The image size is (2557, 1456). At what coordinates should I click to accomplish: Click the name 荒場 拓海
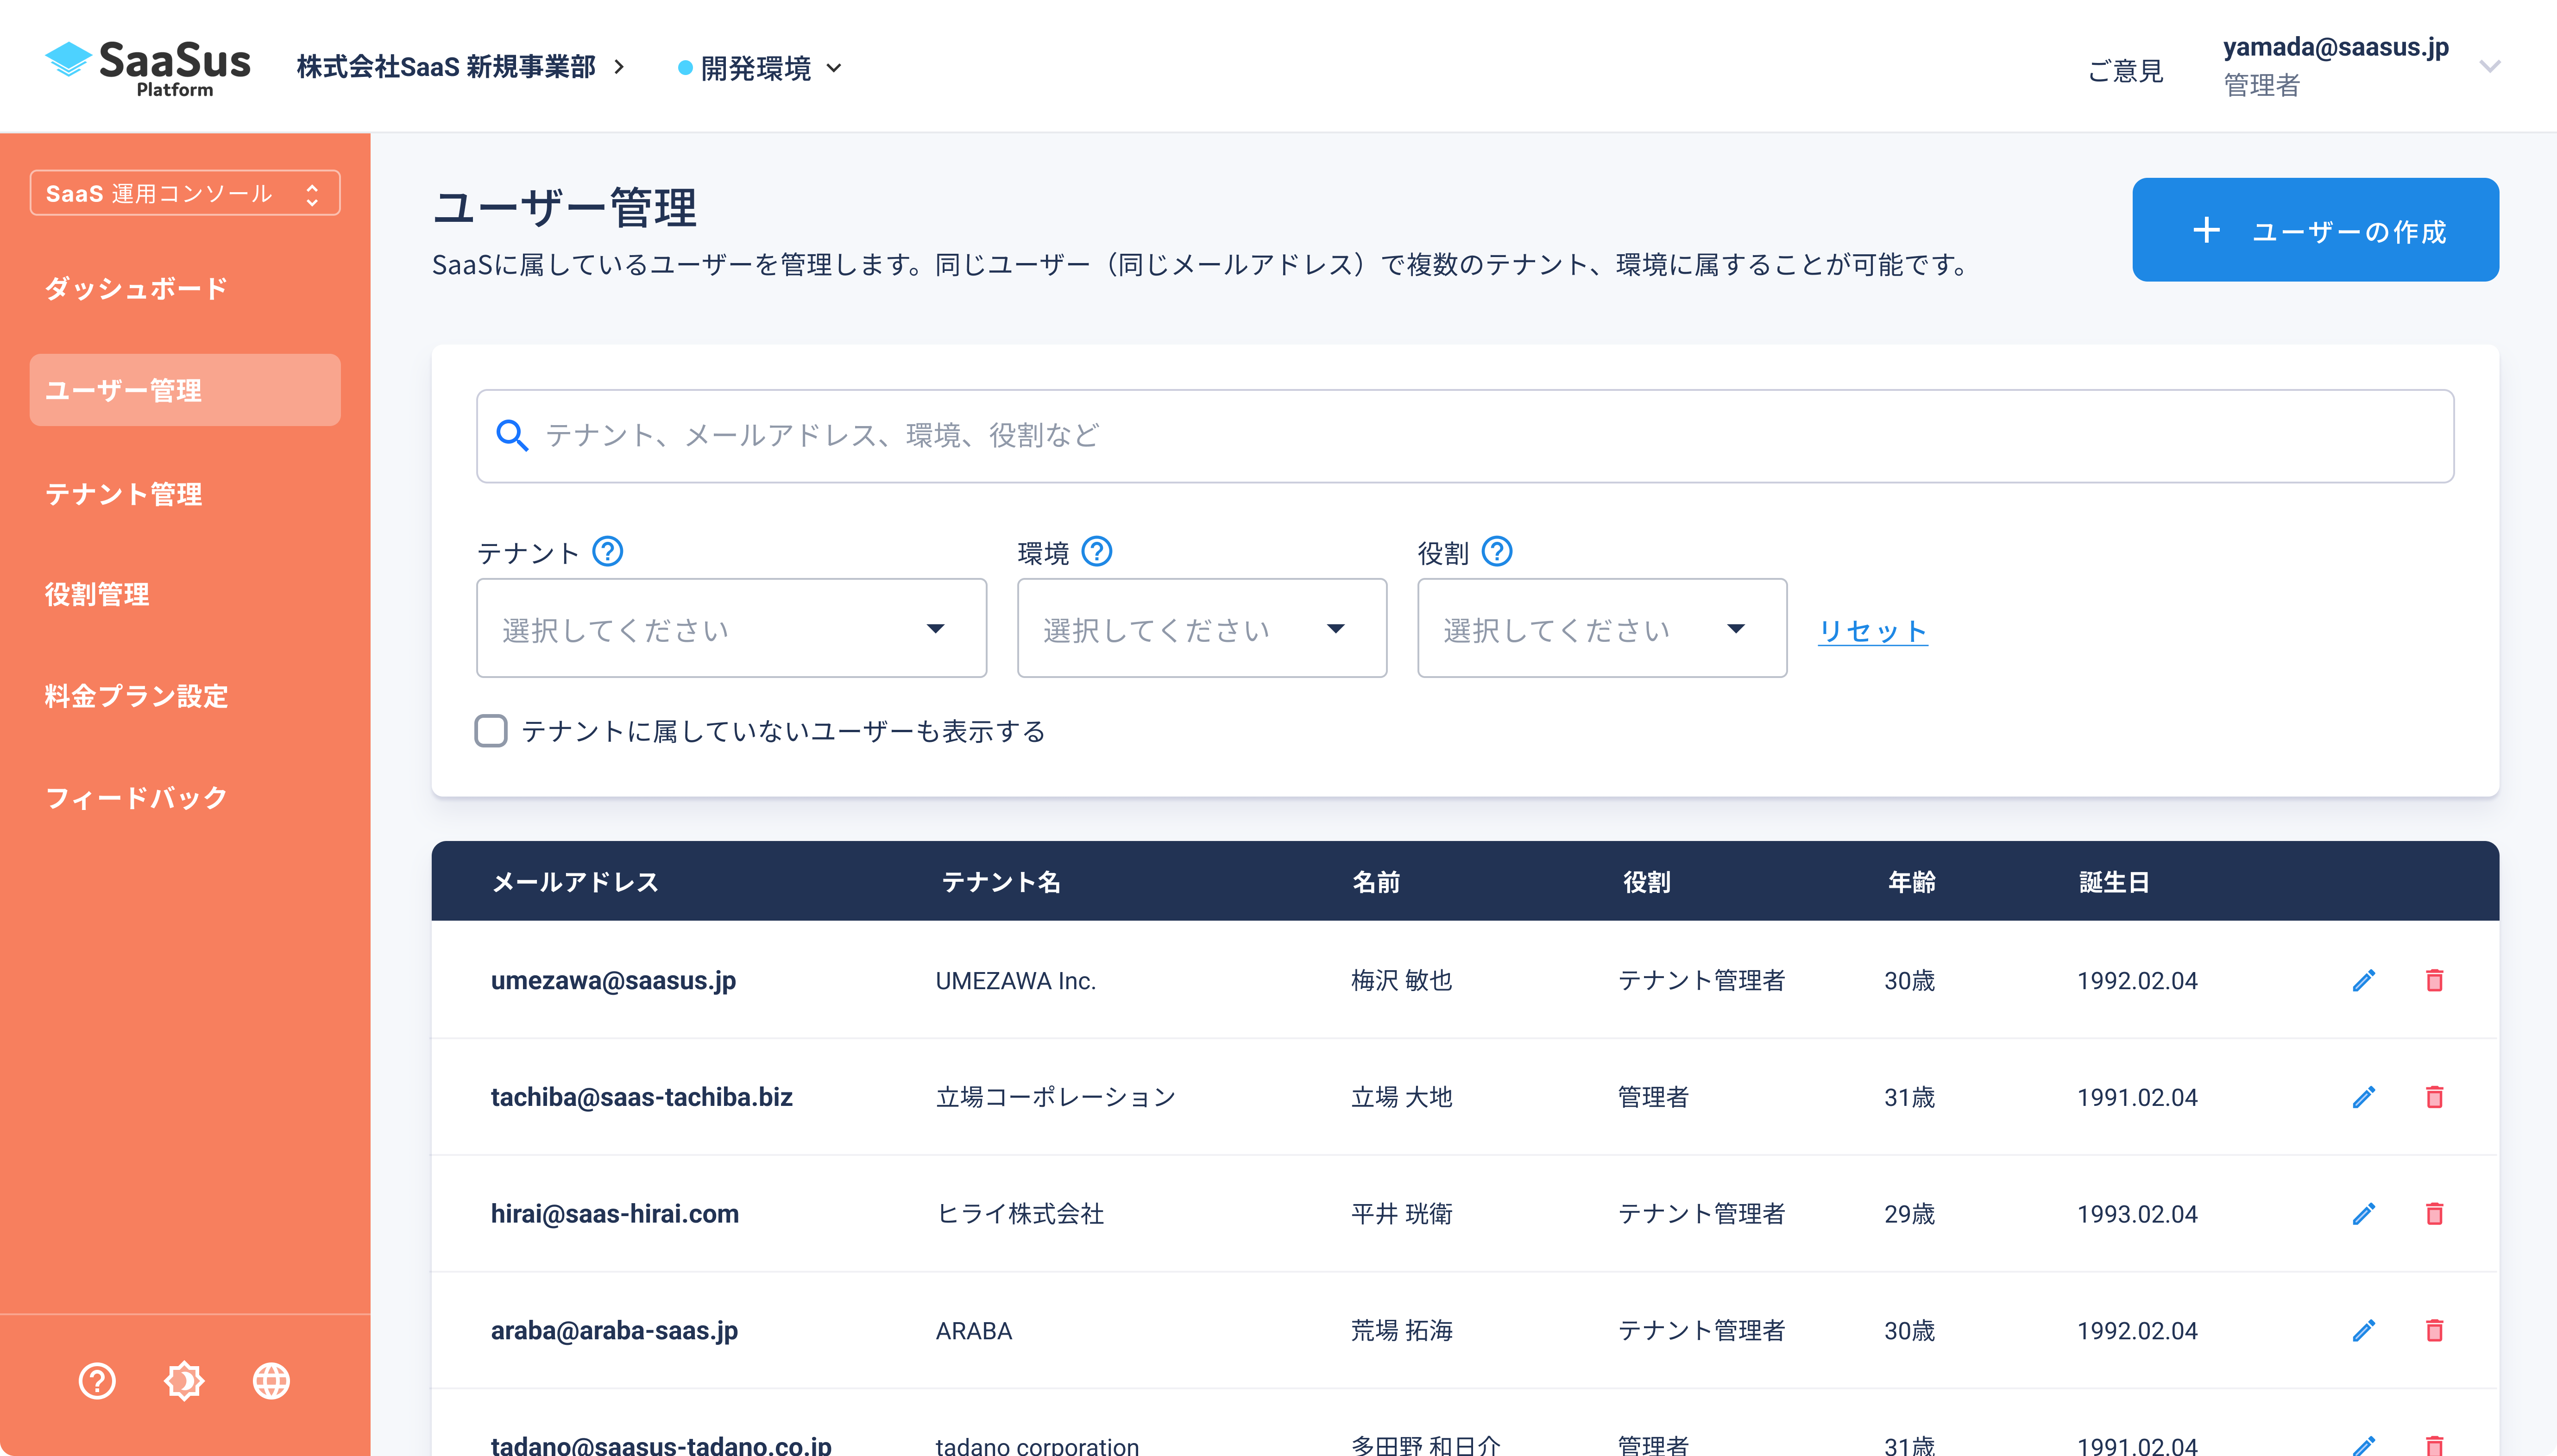(x=1402, y=1330)
